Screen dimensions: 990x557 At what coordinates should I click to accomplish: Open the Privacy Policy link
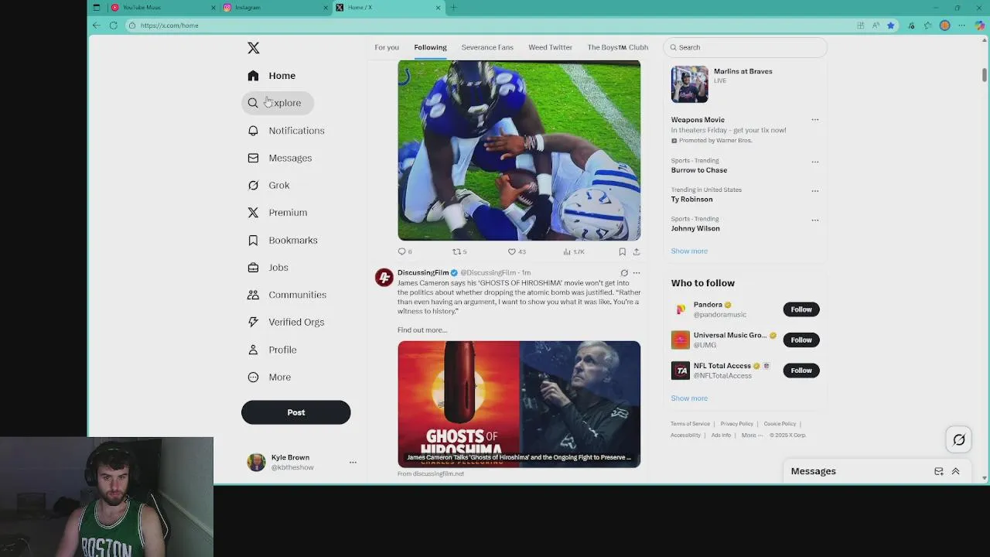click(x=736, y=424)
